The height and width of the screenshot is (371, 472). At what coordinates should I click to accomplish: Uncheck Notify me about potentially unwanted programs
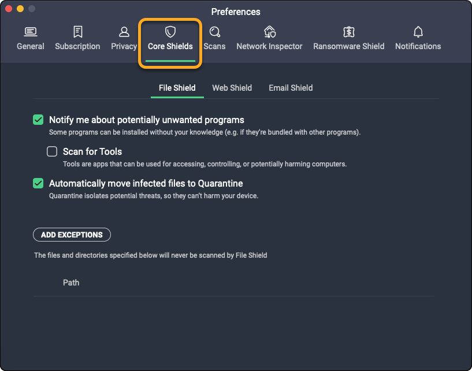(38, 120)
